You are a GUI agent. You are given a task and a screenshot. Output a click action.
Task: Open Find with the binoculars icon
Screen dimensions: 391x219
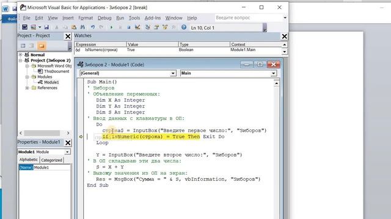click(x=82, y=27)
